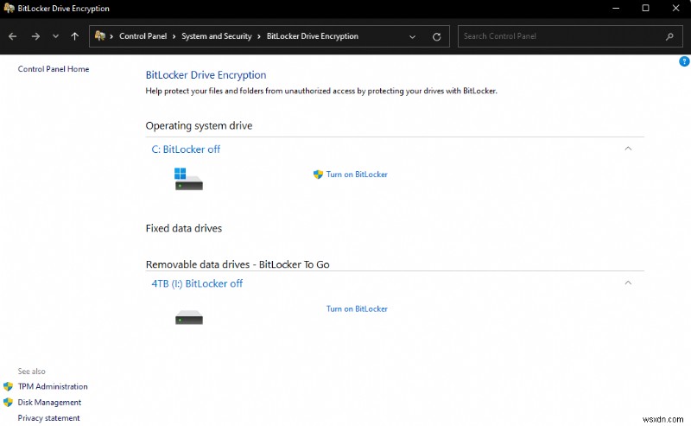
Task: Select Control Panel in the breadcrumb path
Action: [143, 36]
